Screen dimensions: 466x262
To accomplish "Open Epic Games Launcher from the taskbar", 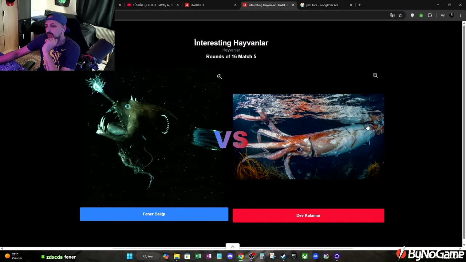I will (x=294, y=257).
